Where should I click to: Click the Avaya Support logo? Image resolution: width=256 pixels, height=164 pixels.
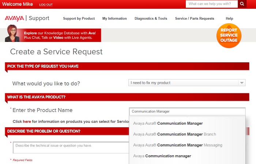click(x=27, y=18)
